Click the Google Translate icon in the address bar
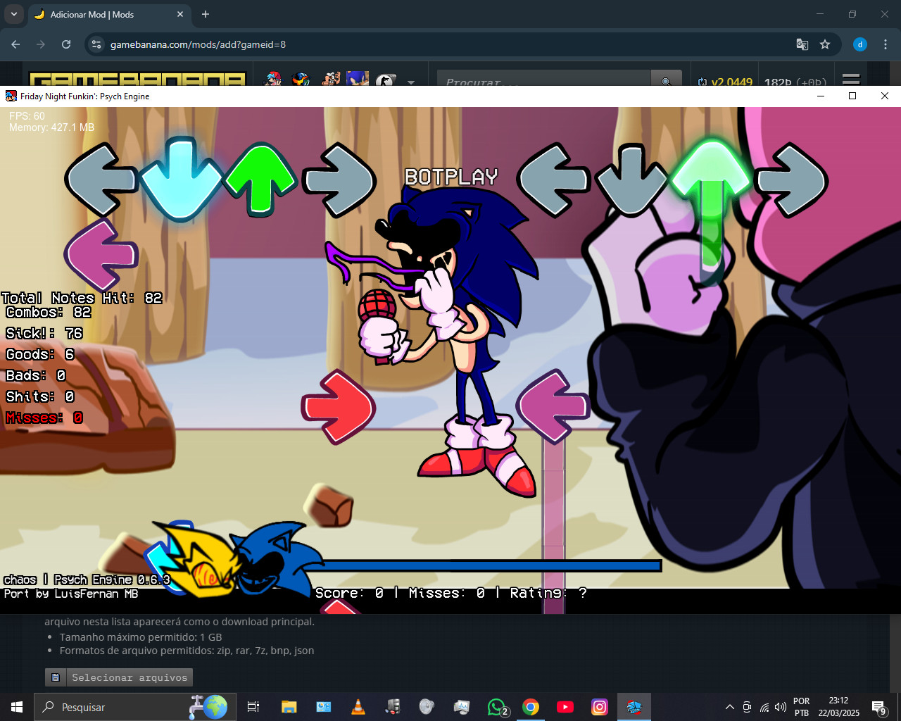Screen dimensions: 901x721 coord(802,44)
